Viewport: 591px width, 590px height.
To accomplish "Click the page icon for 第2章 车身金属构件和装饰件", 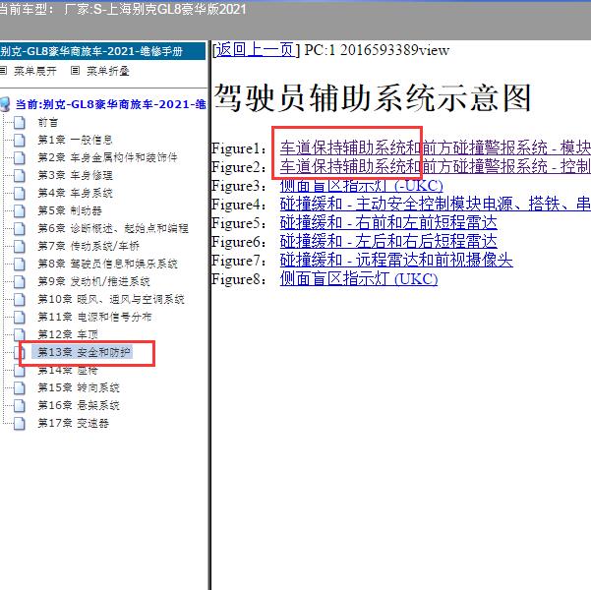I will [x=20, y=158].
